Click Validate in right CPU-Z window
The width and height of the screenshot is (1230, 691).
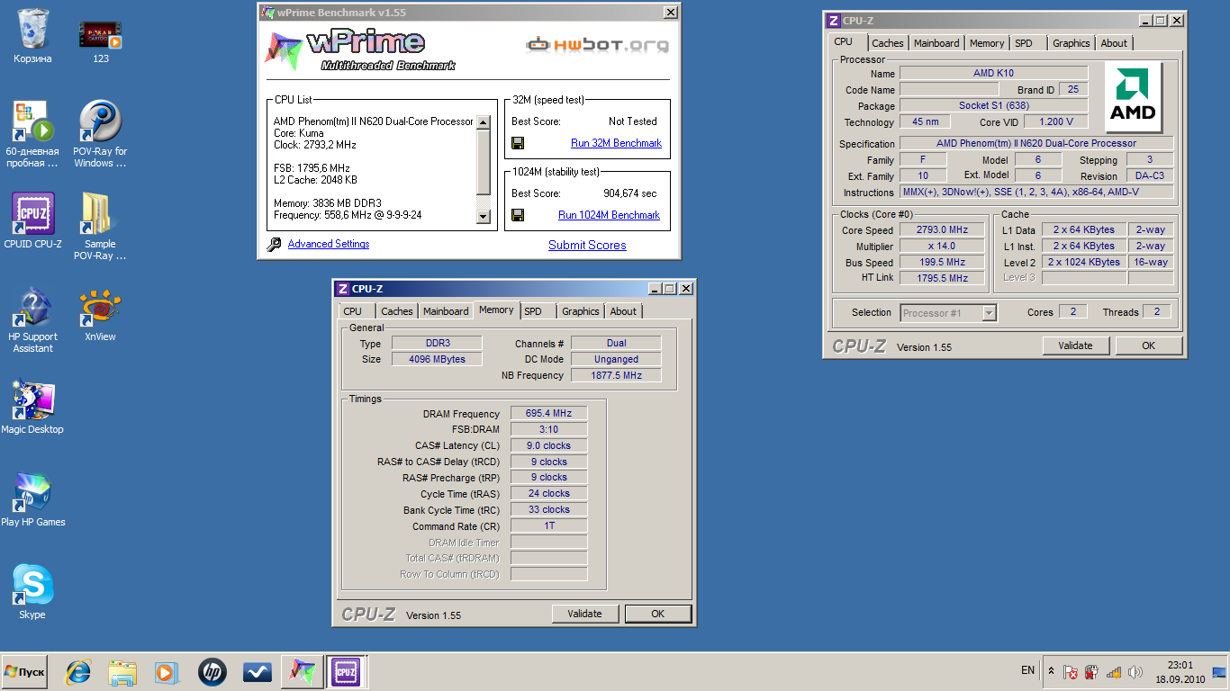coord(1075,345)
